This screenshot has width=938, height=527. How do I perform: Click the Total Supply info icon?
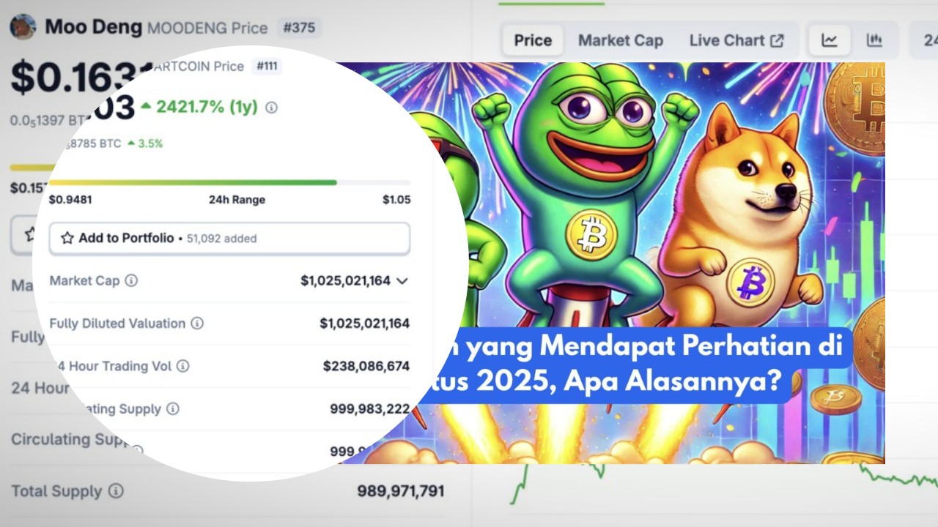[x=116, y=491]
